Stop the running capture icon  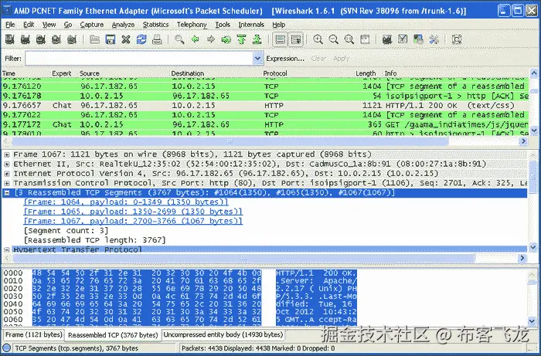(56, 39)
